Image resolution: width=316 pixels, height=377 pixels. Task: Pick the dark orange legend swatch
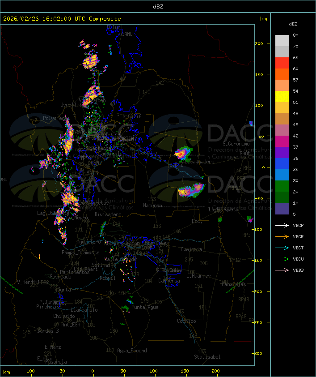point(282,74)
